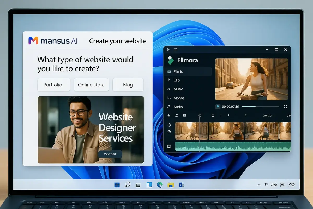Choose the Portfolio website type
Viewport: 313px width, 209px height.
(x=53, y=85)
